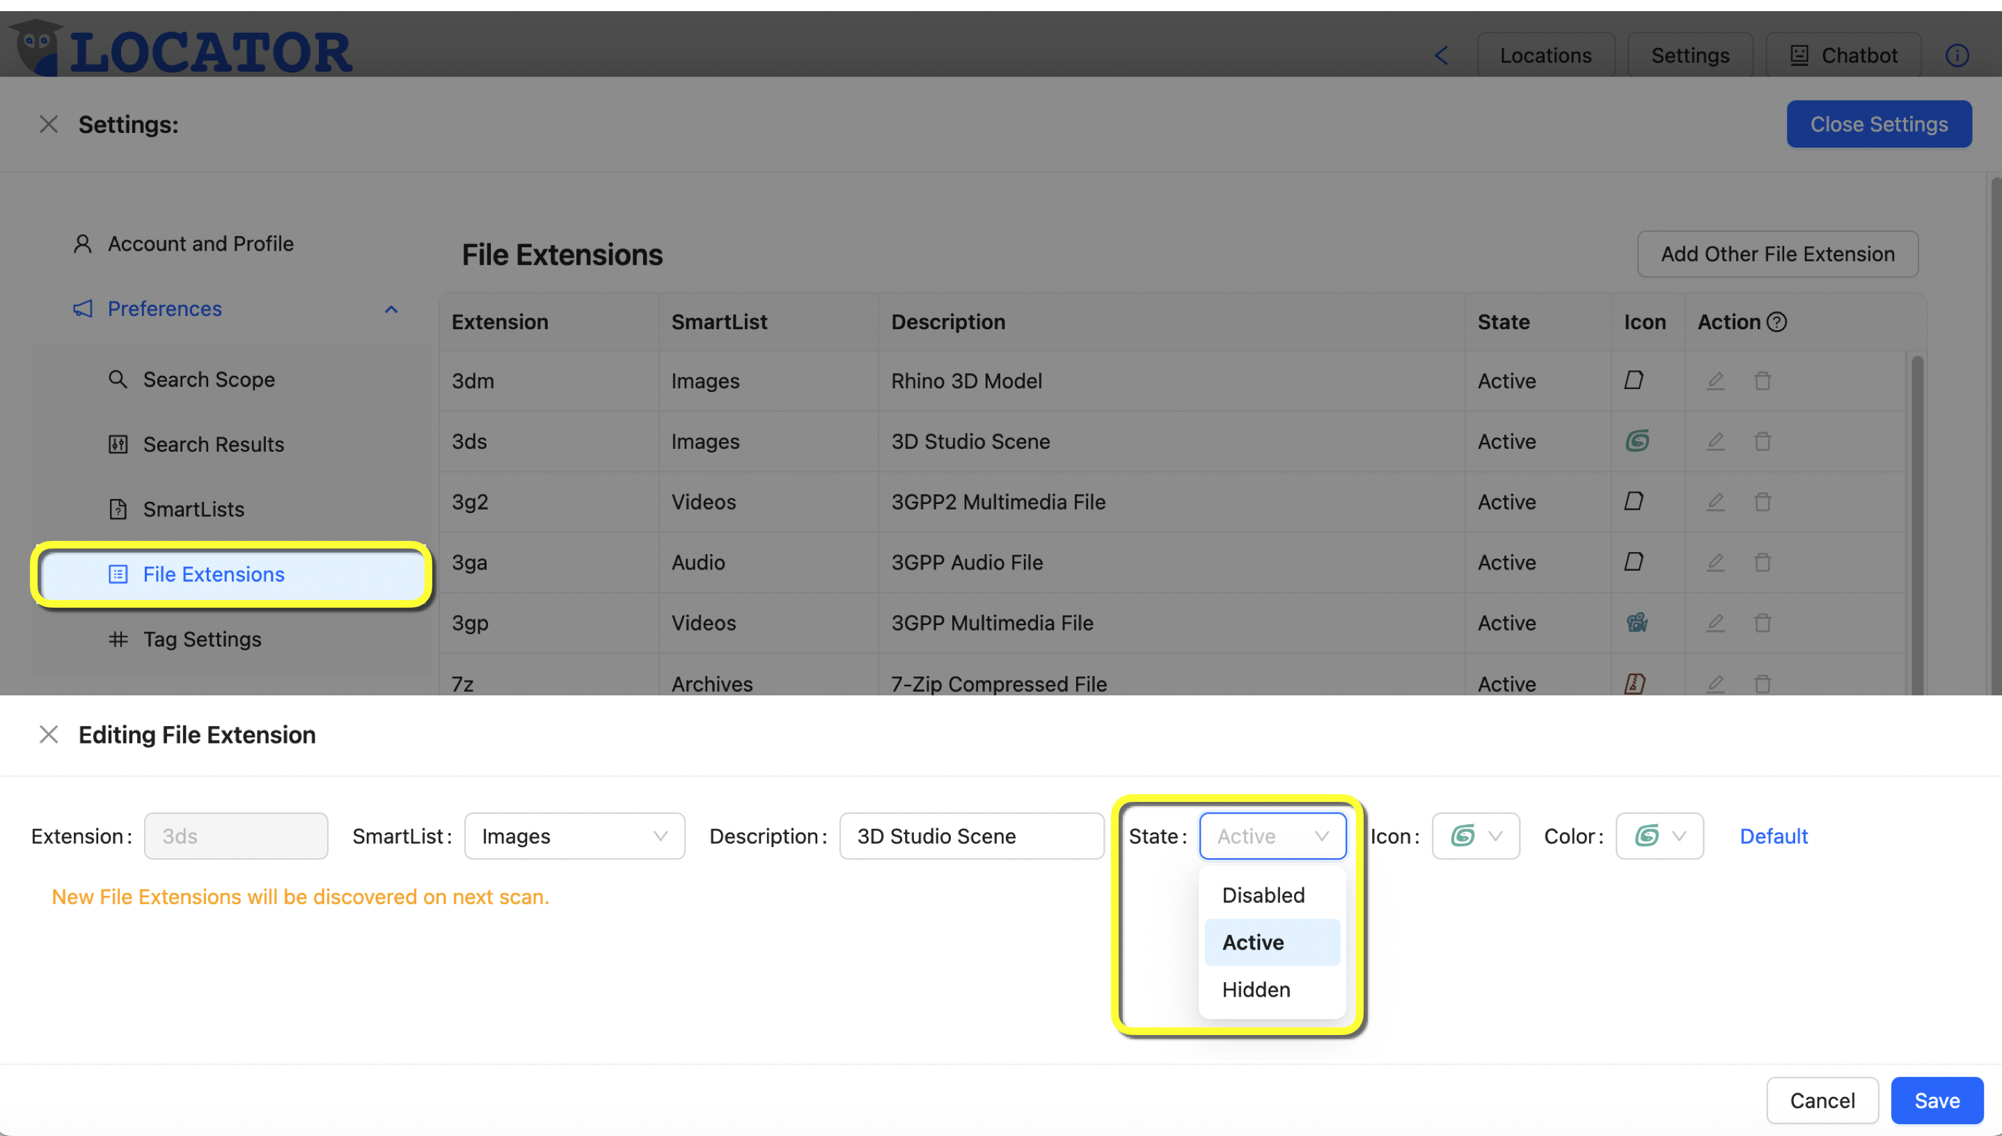Click delete trash icon for 7z row
This screenshot has height=1136, width=2002.
click(x=1763, y=684)
